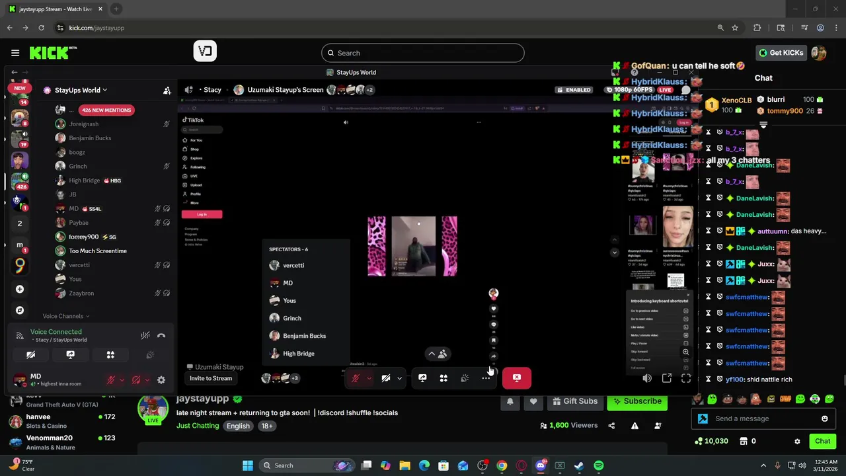Start an activity from the voice panel
Image resolution: width=846 pixels, height=476 pixels.
coord(110,355)
